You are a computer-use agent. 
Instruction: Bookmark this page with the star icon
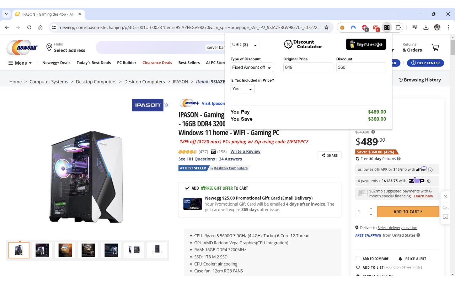pos(326,27)
